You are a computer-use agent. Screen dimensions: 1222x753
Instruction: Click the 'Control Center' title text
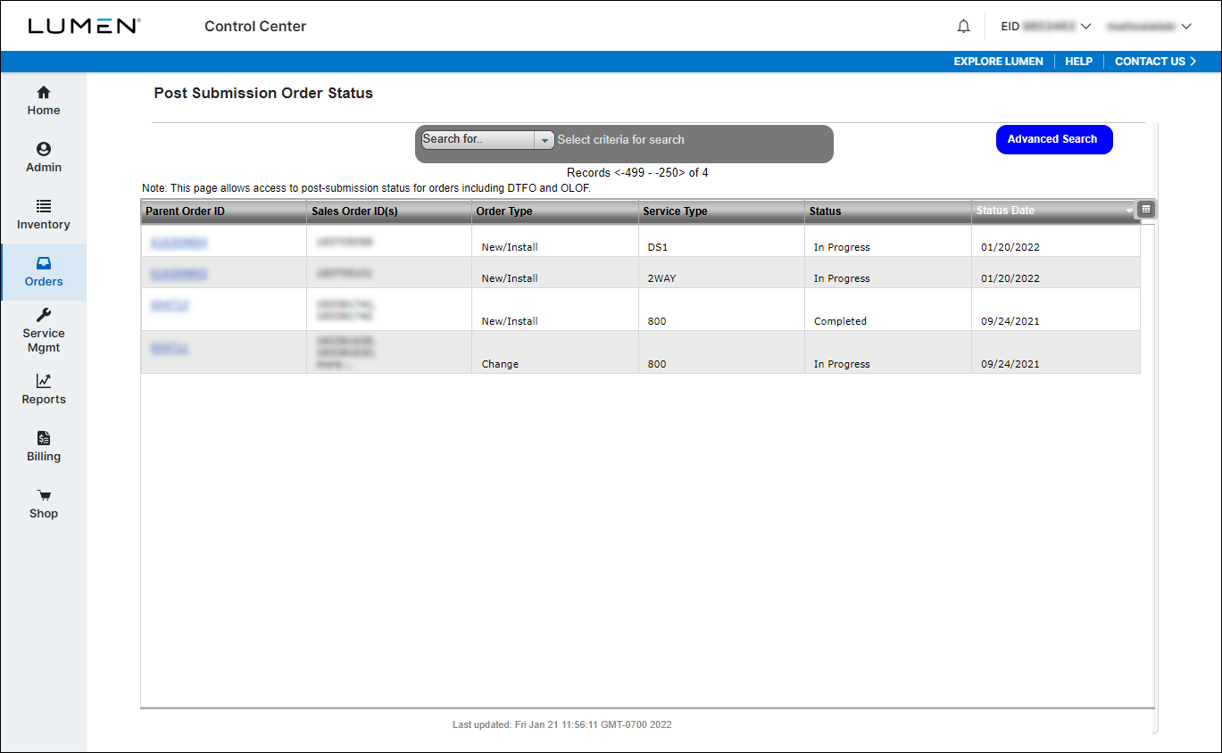(x=255, y=27)
